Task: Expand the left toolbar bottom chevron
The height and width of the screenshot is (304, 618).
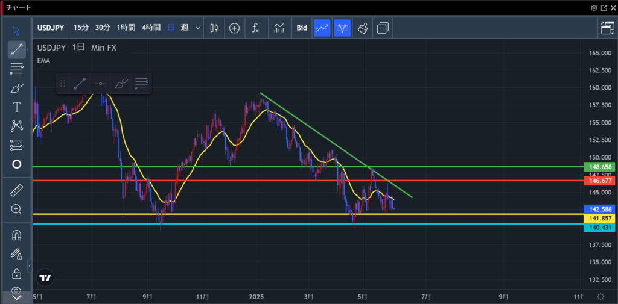Action: [16, 298]
